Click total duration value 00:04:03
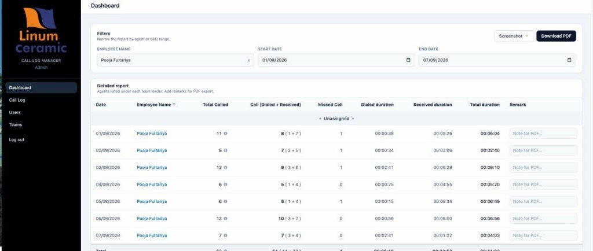This screenshot has width=593, height=251. (x=490, y=235)
